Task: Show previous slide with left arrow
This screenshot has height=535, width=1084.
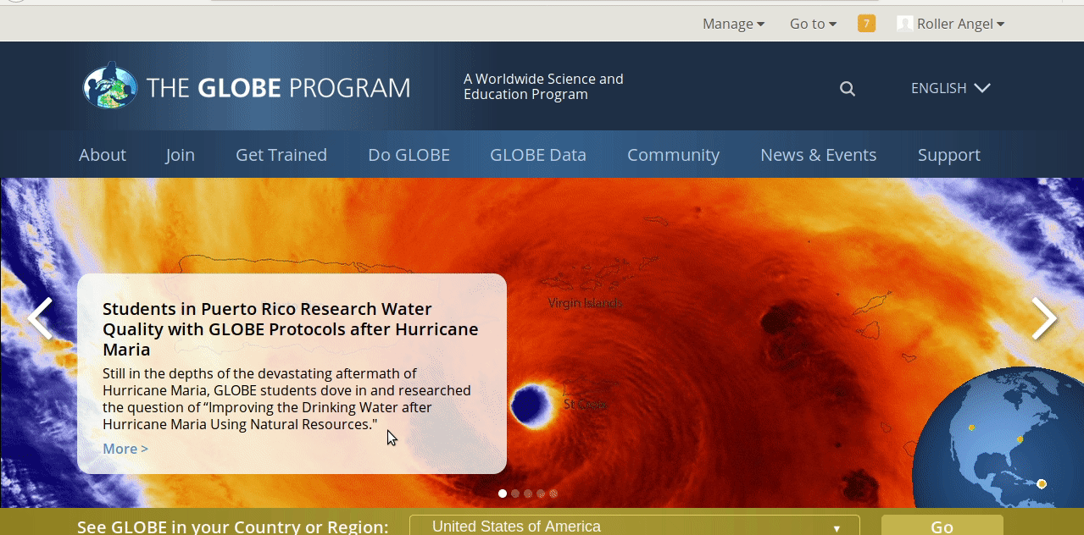Action: coord(40,319)
